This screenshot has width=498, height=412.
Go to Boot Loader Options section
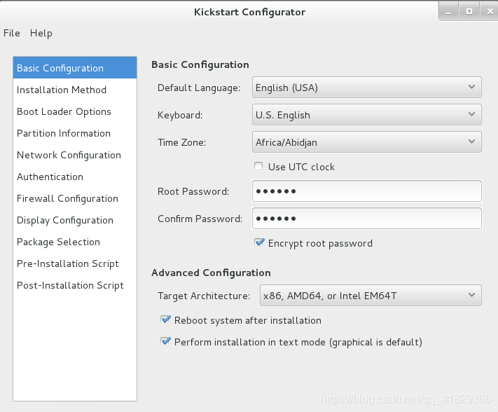pos(64,111)
